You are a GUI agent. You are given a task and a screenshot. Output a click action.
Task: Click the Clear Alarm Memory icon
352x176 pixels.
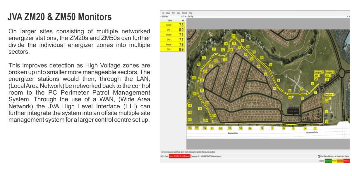click(x=319, y=156)
